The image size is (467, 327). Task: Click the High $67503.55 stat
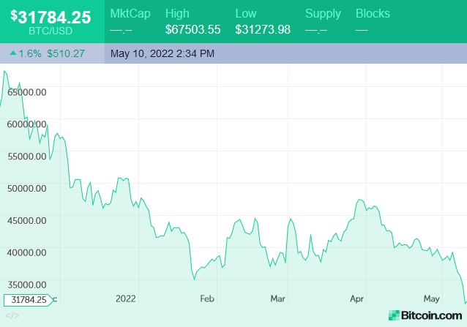(193, 21)
